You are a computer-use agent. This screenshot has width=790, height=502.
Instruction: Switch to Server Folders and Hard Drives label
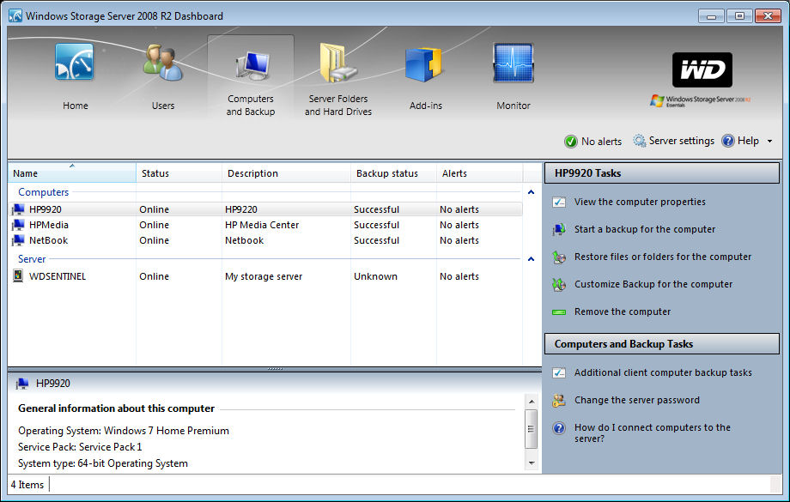(338, 106)
